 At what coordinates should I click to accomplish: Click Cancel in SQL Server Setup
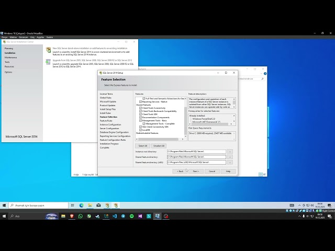click(x=212, y=171)
